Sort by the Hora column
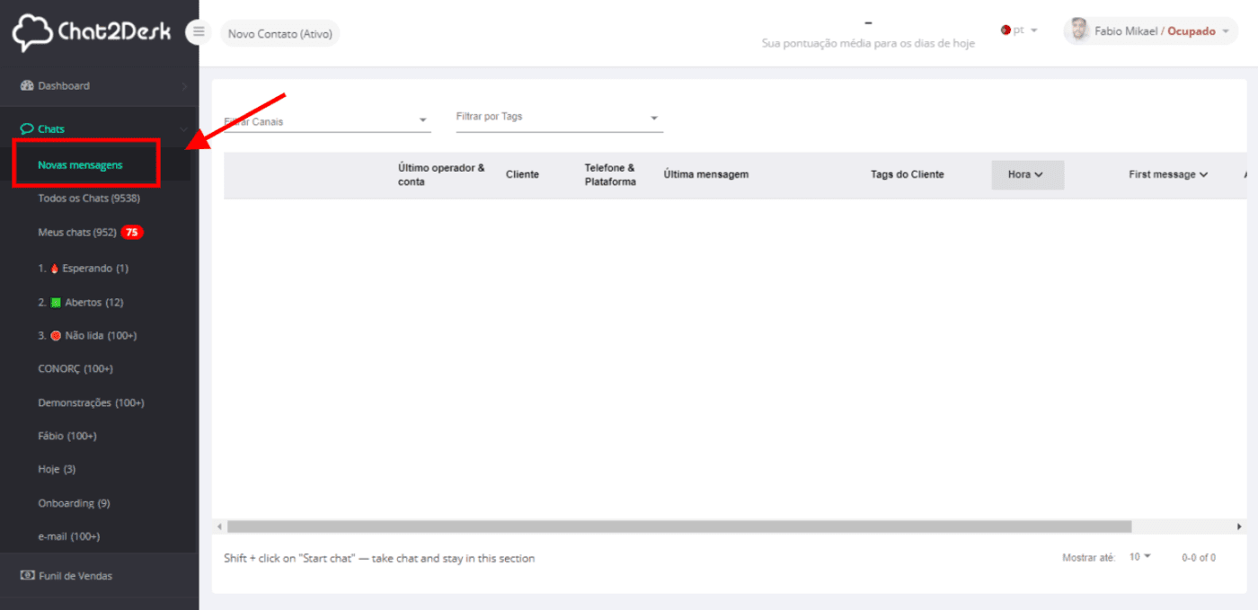This screenshot has width=1258, height=610. (1027, 175)
